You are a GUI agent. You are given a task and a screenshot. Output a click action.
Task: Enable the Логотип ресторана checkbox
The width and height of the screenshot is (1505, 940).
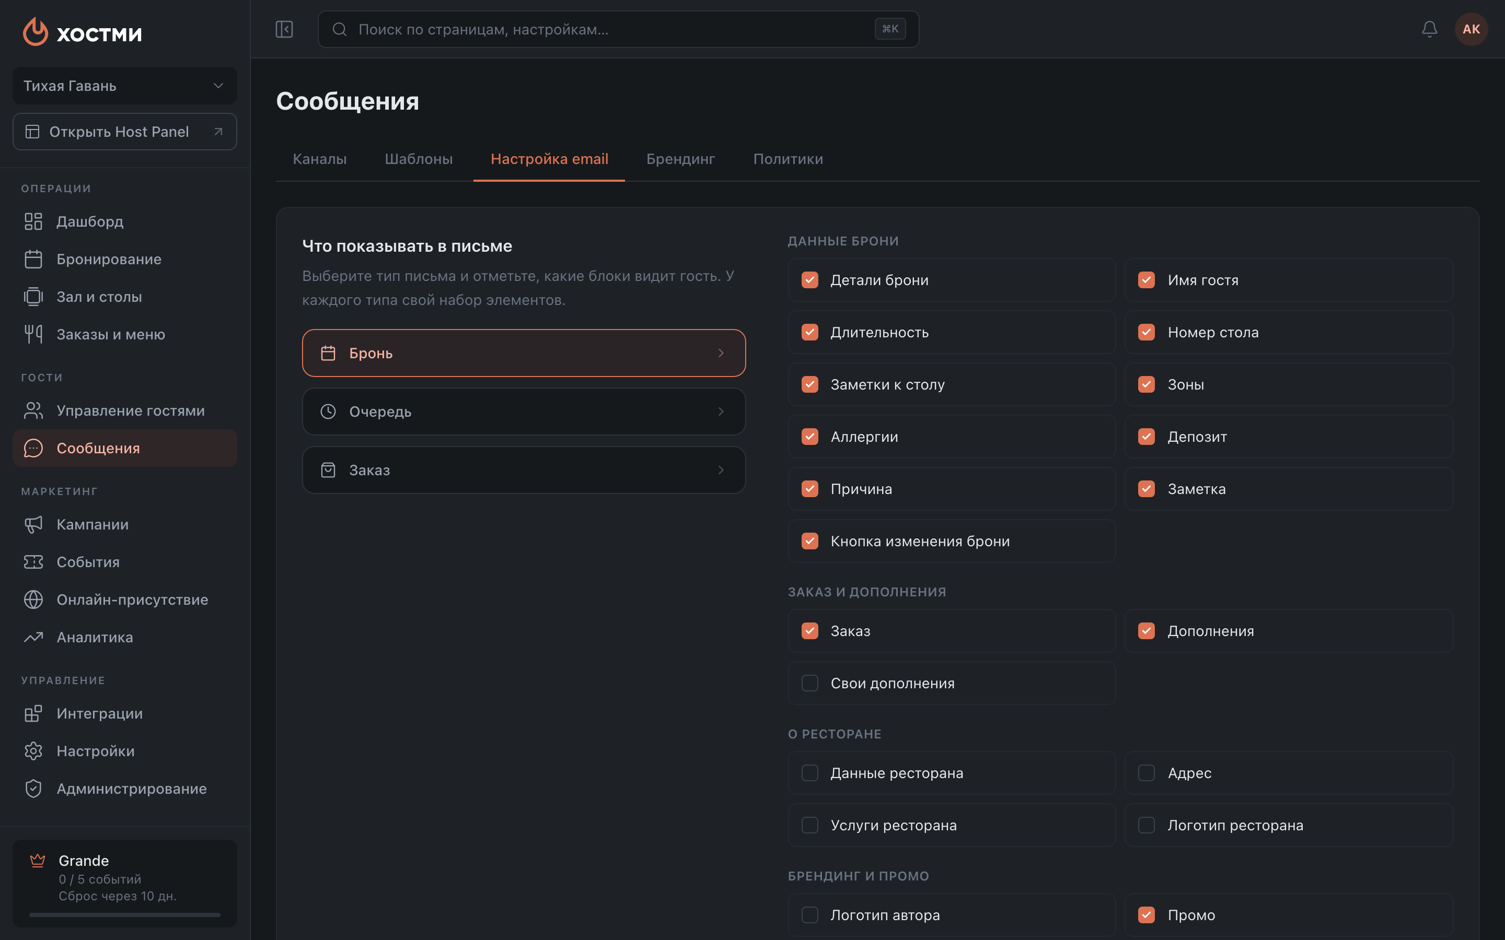pyautogui.click(x=1147, y=825)
